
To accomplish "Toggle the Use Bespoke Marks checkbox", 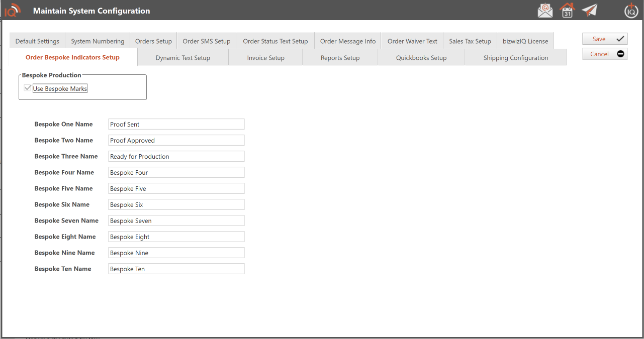I will (28, 88).
